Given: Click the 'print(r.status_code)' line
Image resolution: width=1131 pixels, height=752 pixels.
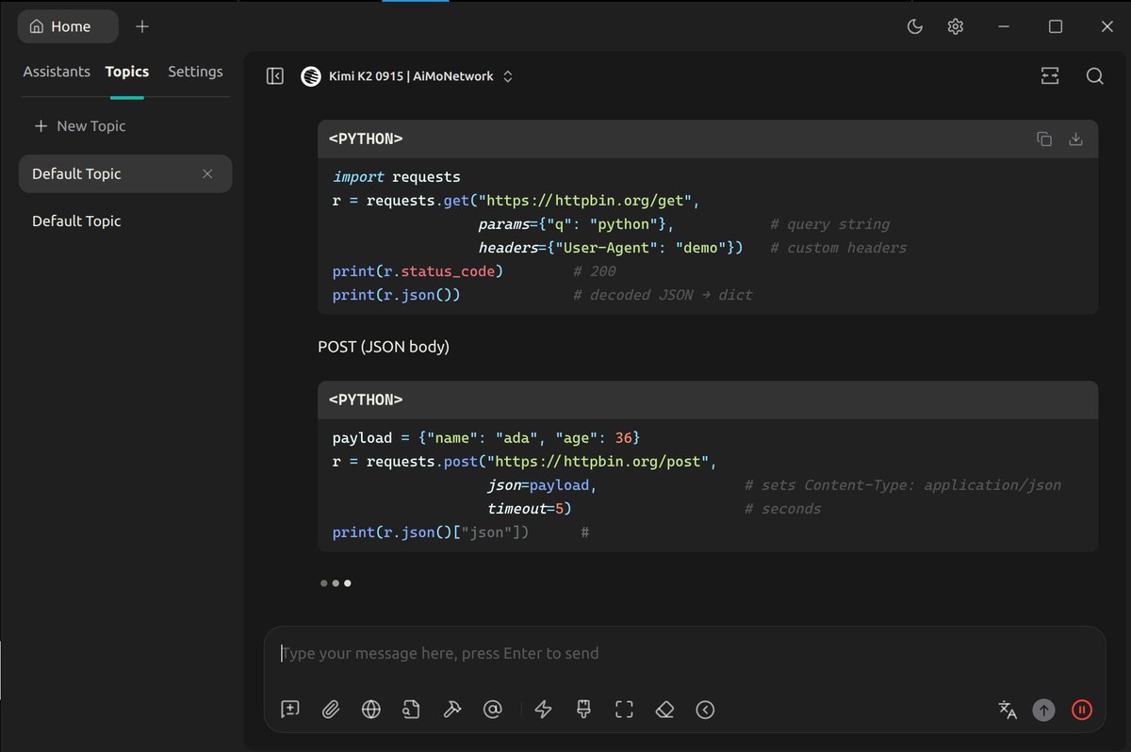Looking at the screenshot, I should click(418, 271).
